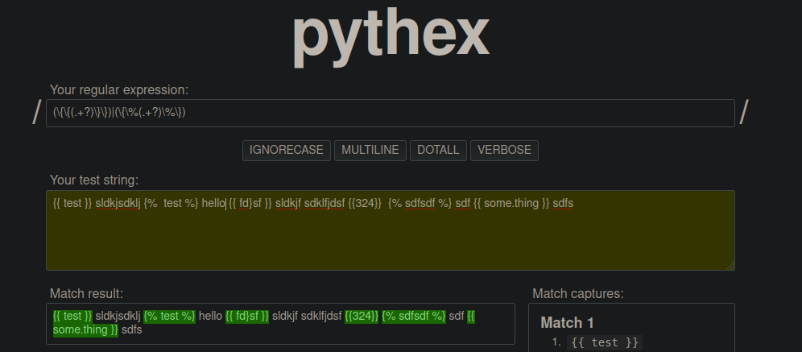Click the word 'sdfs' in match result

[131, 330]
